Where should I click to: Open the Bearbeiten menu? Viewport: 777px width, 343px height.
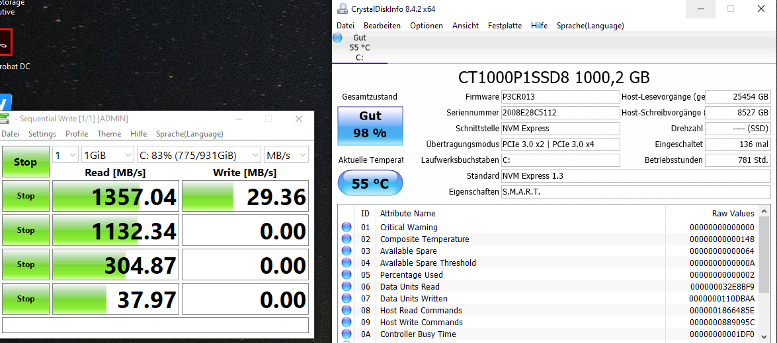point(382,26)
